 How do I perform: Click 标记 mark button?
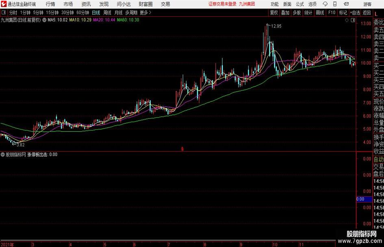pos(343,13)
